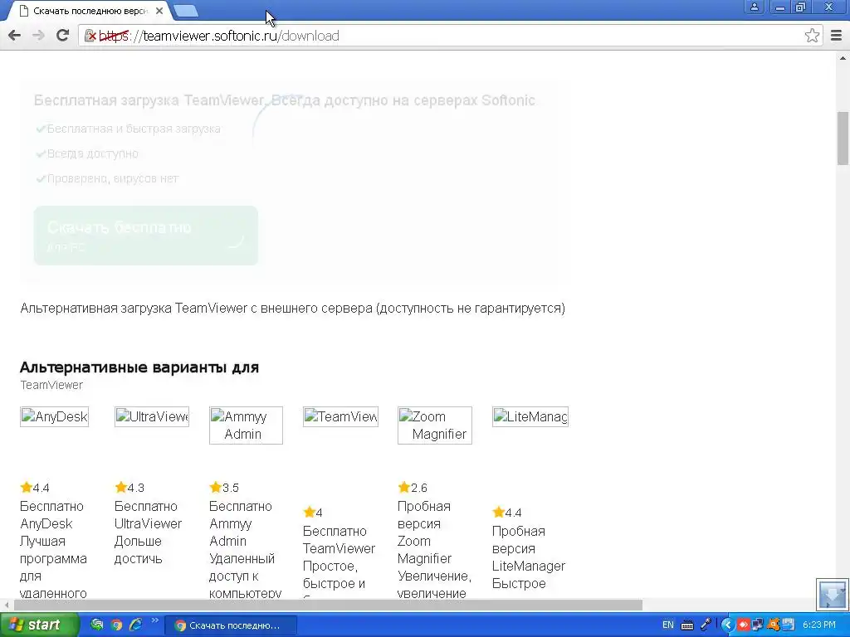The image size is (850, 637).
Task: Open the LiteManager thumbnail image
Action: 530,416
